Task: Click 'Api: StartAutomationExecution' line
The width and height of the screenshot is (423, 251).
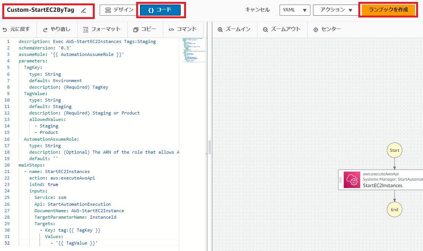Action: point(73,204)
